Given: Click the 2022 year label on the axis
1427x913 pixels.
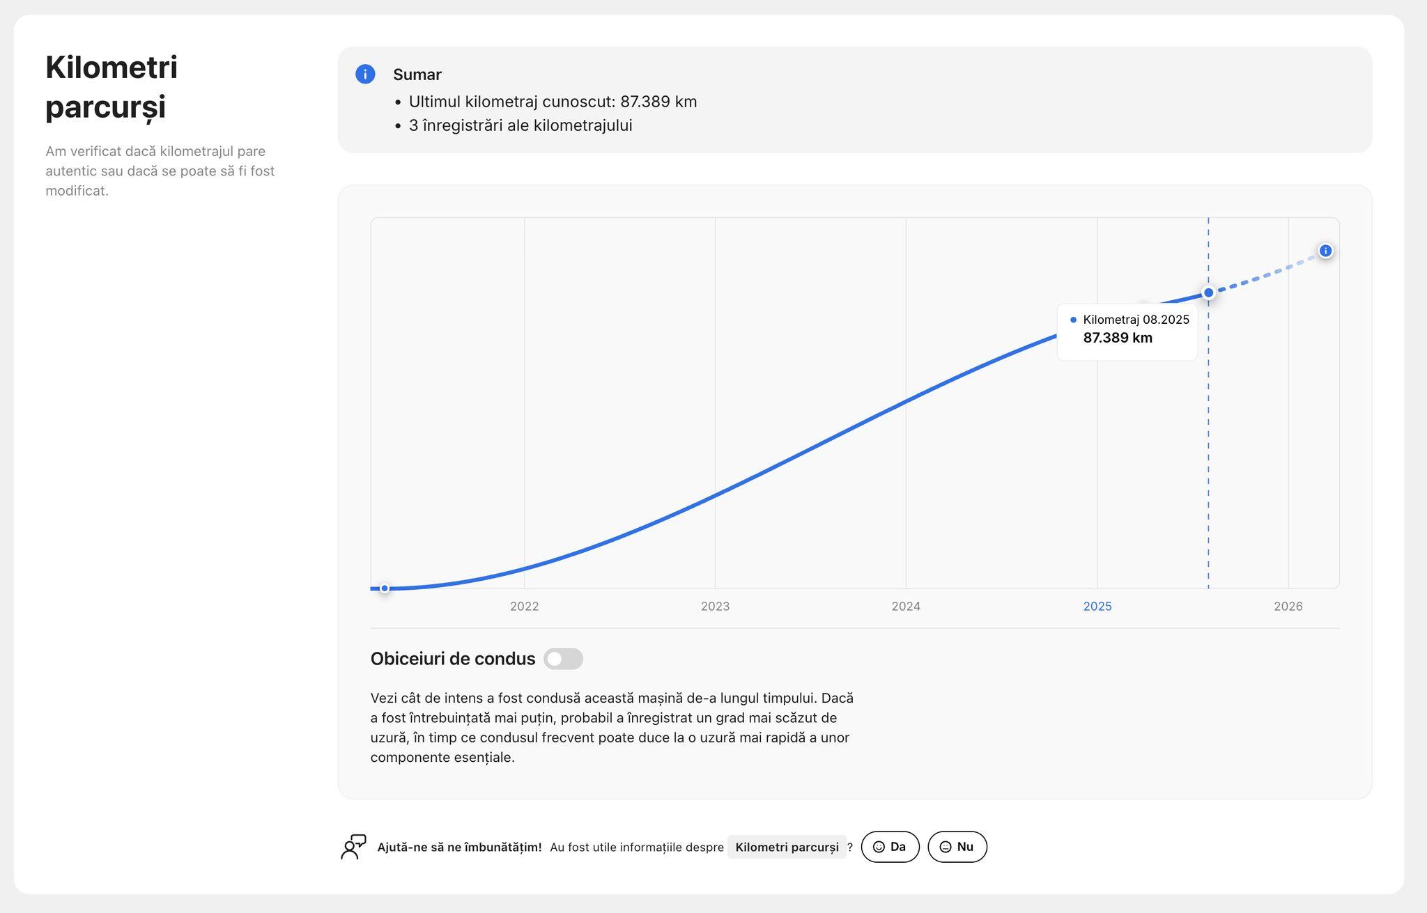Looking at the screenshot, I should point(524,606).
